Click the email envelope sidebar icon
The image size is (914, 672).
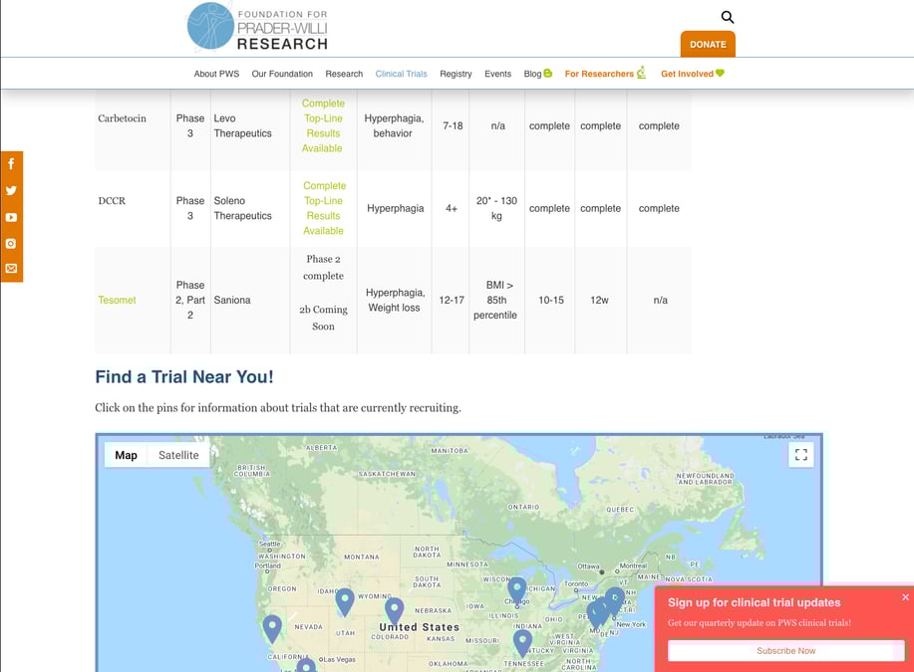pyautogui.click(x=11, y=269)
